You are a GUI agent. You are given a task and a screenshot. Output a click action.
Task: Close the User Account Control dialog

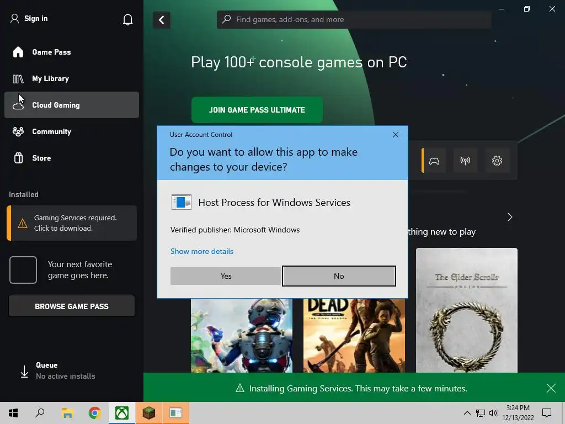395,135
